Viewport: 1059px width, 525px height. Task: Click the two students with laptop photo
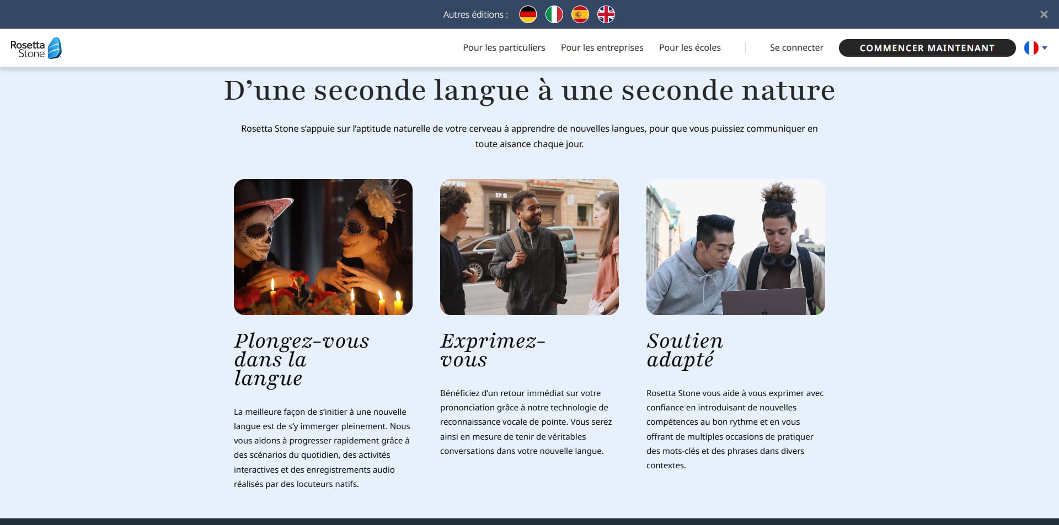tap(736, 247)
